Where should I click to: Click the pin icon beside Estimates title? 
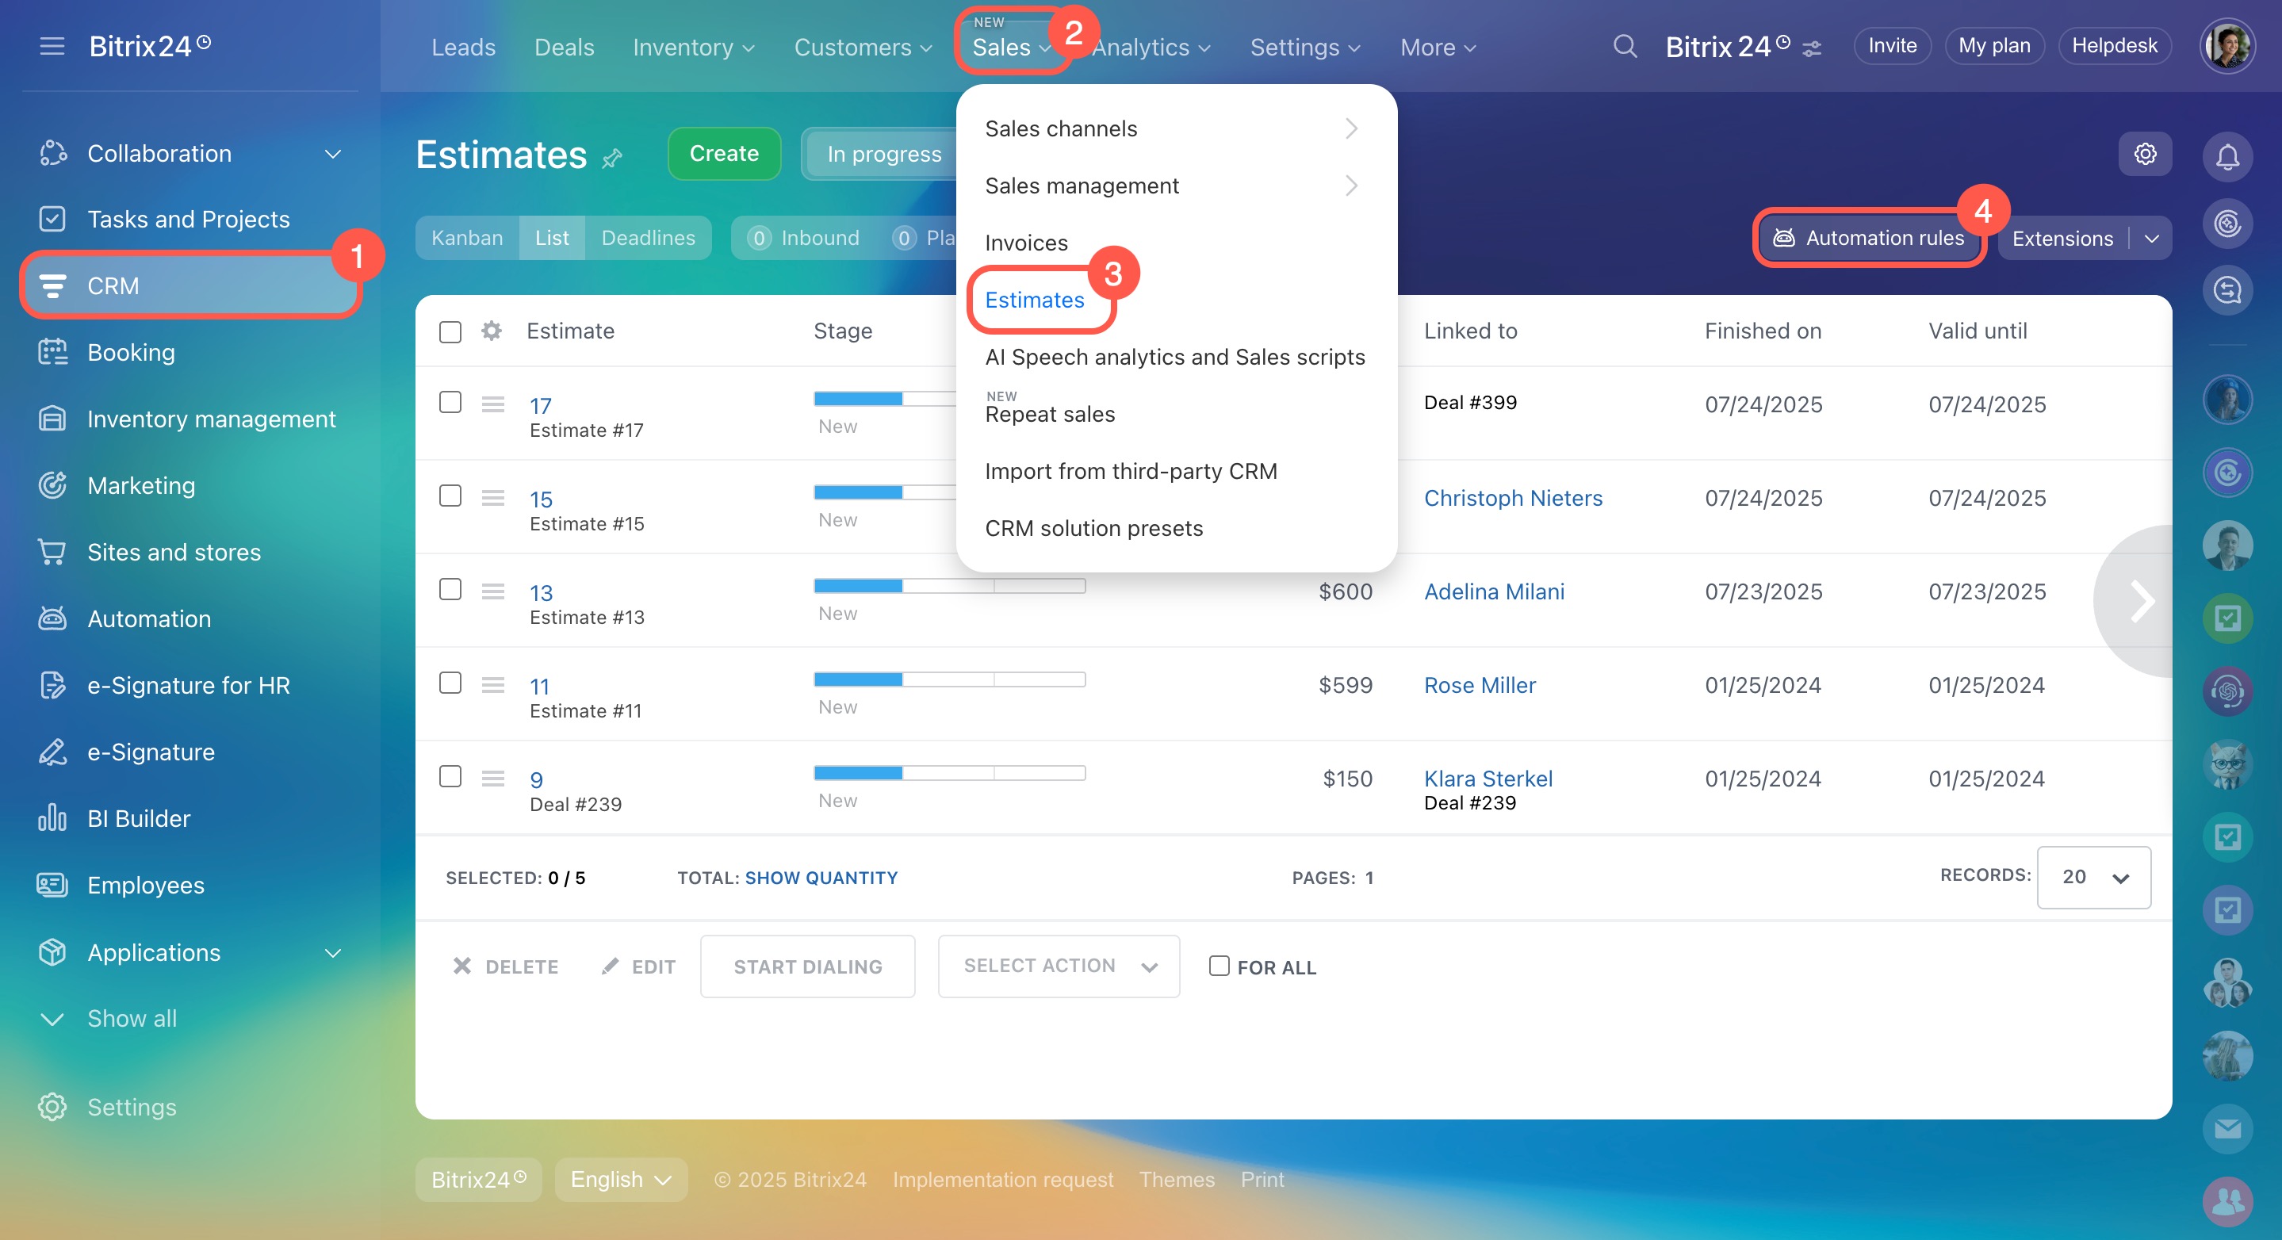point(612,159)
